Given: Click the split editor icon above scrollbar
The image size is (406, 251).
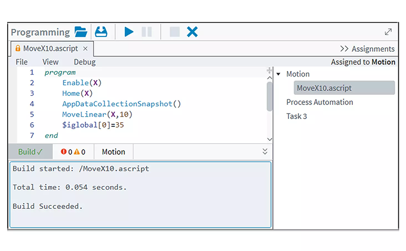Looking at the screenshot, I should point(269,71).
